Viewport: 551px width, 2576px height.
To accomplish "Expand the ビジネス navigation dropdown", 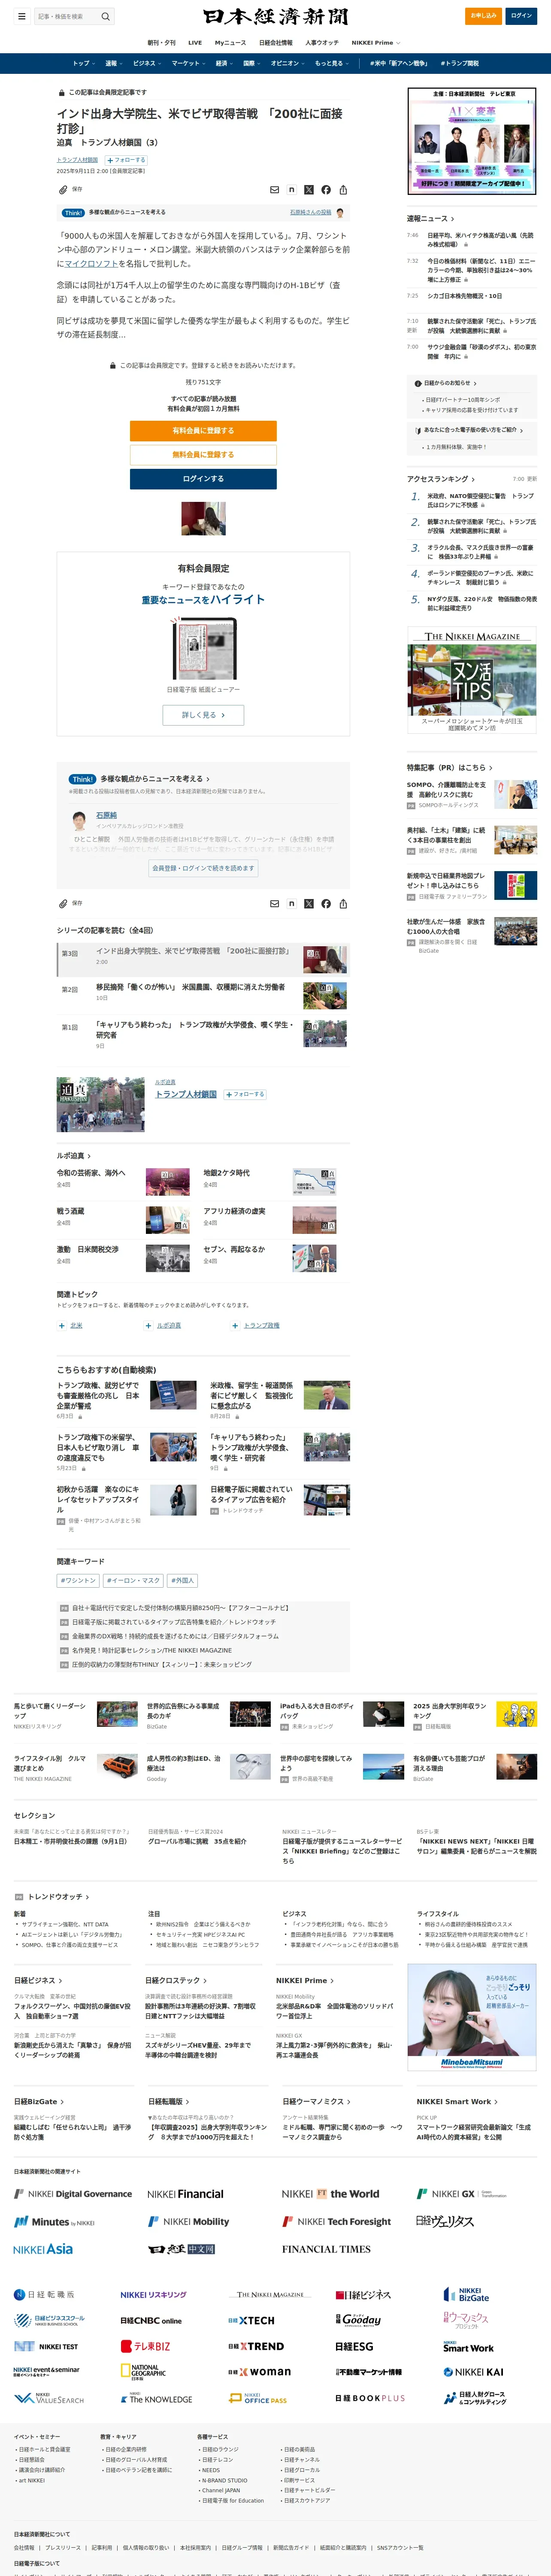I will [148, 63].
